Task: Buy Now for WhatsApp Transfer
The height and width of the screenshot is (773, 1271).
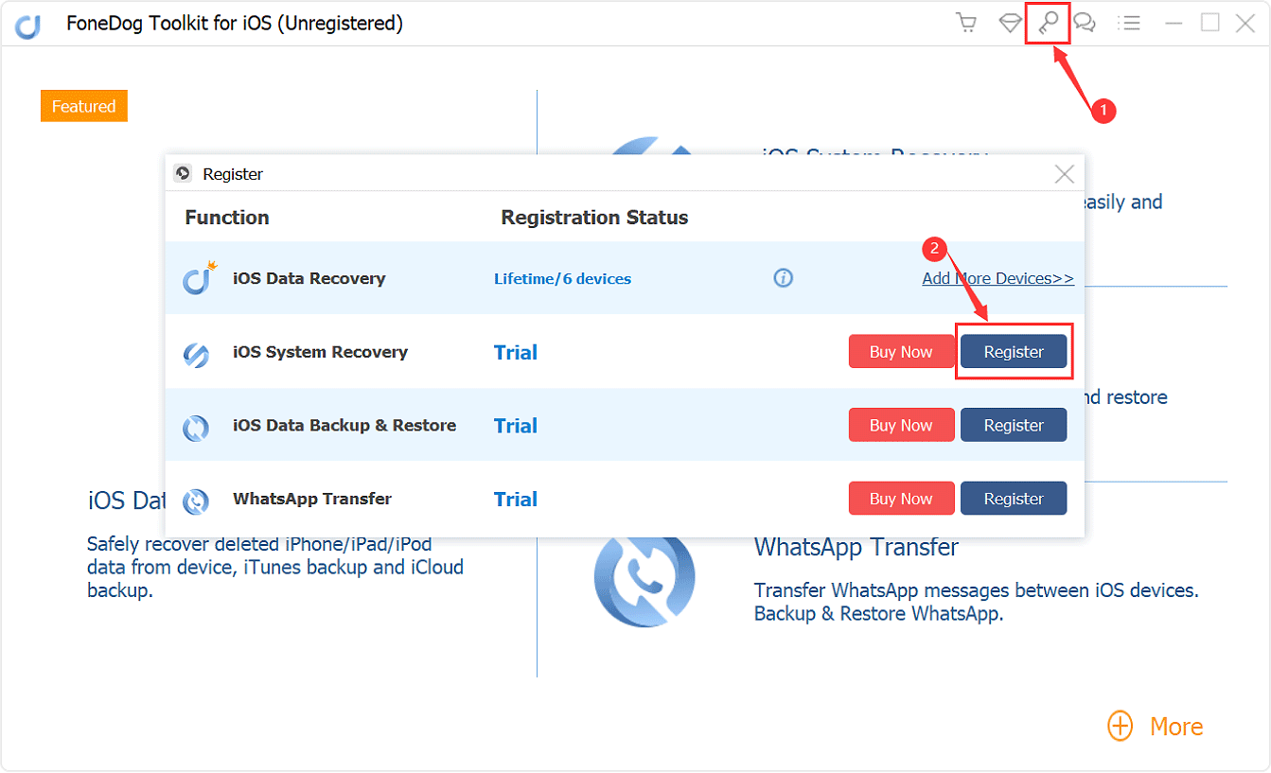Action: [901, 499]
